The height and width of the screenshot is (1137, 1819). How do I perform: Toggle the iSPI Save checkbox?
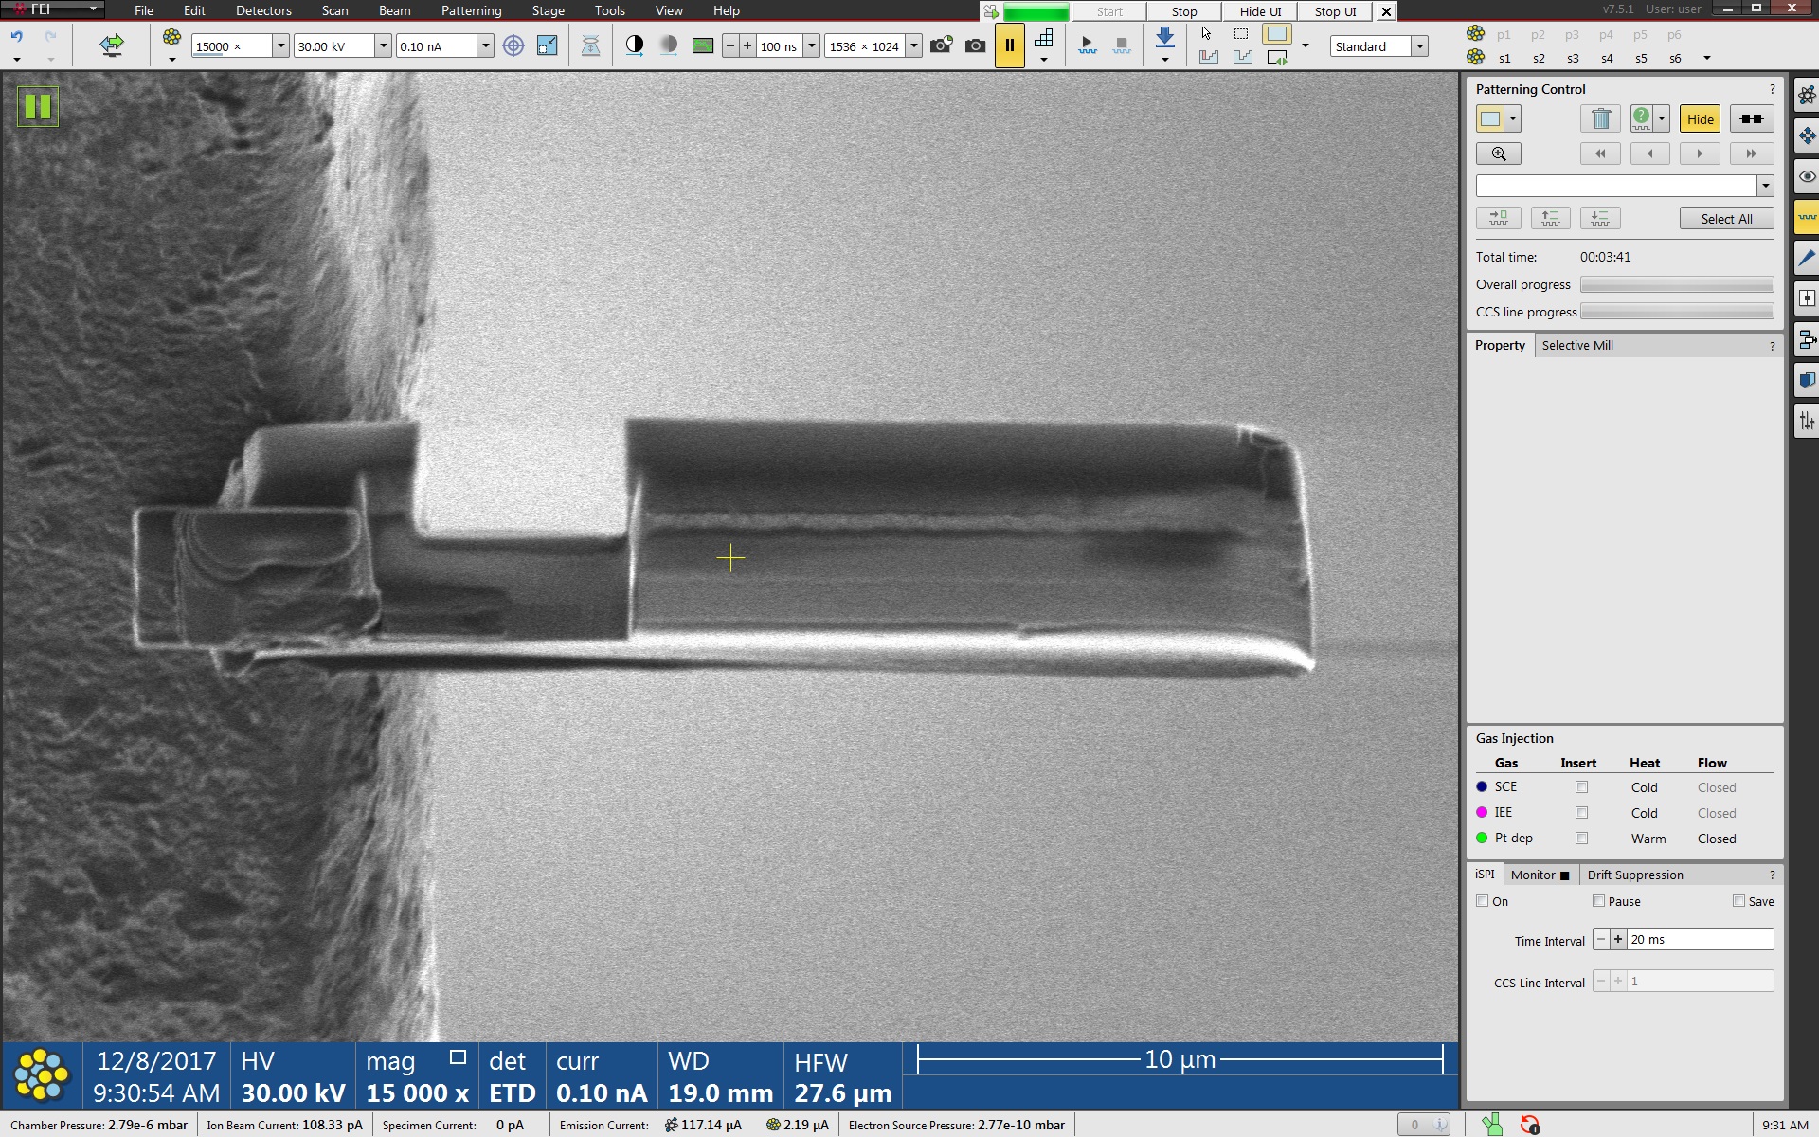click(x=1738, y=901)
